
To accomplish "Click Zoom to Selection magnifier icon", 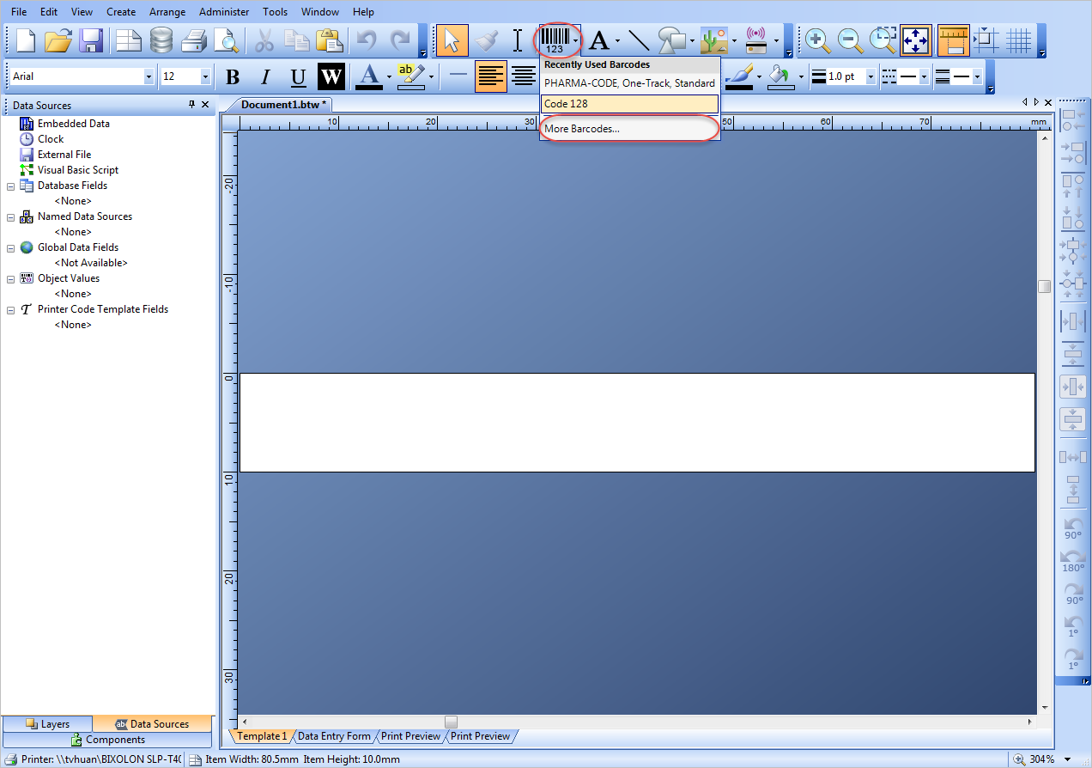I will click(883, 40).
